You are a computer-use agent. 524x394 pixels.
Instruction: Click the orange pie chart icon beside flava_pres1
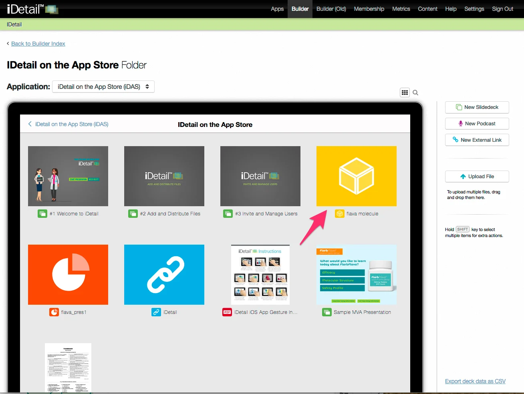coord(54,312)
